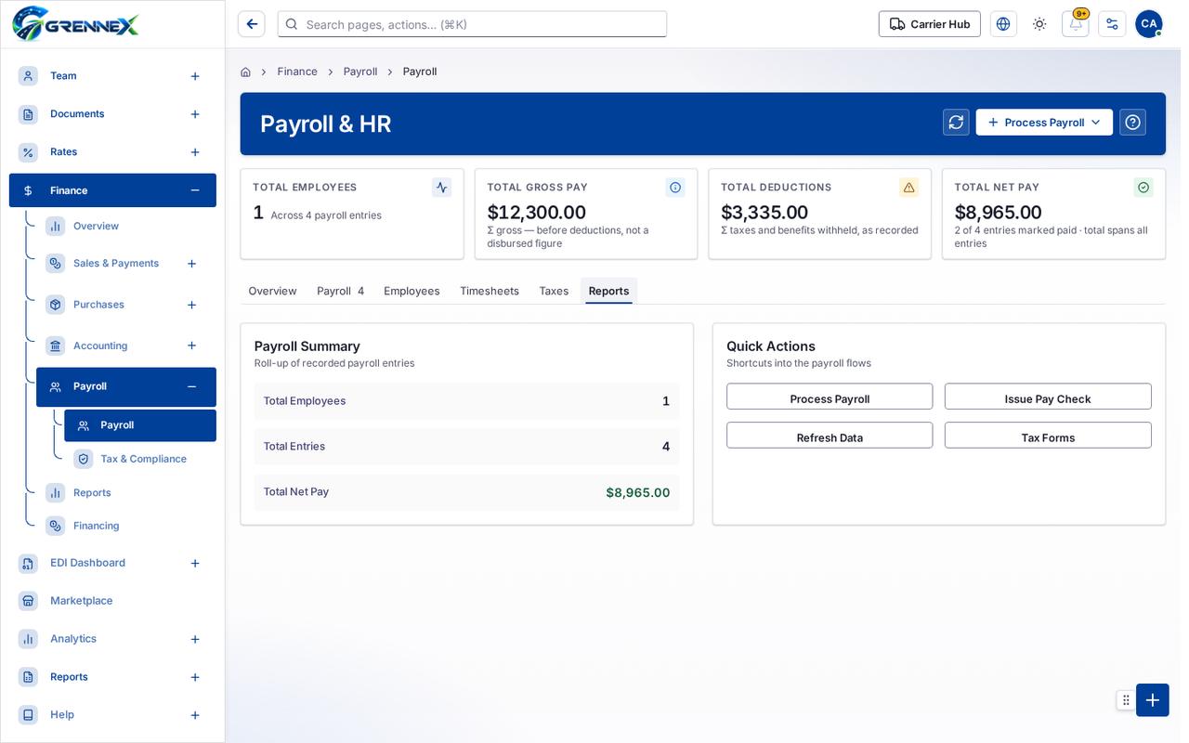This screenshot has height=743, width=1189.
Task: Expand Sales & Payments submenu
Action: click(191, 264)
